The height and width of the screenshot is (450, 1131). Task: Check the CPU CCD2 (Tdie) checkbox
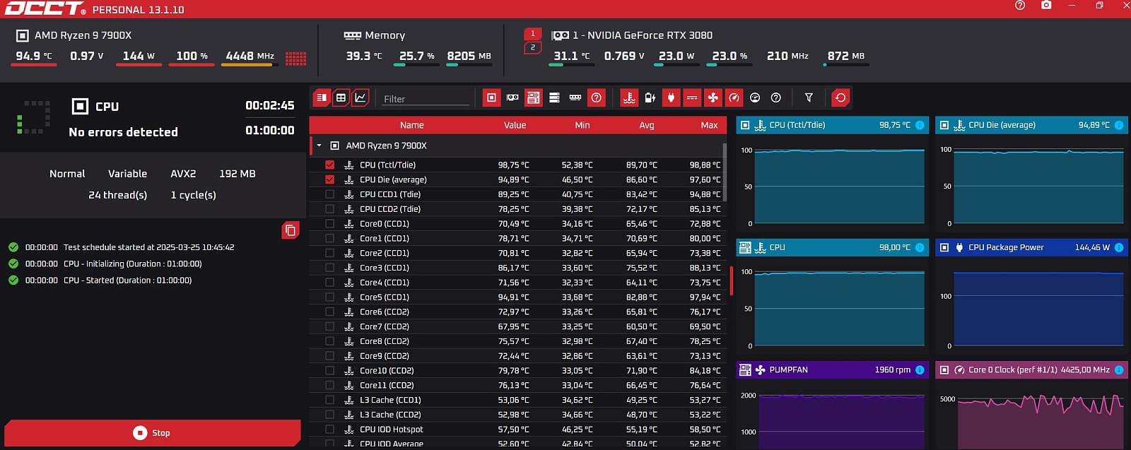click(x=329, y=209)
